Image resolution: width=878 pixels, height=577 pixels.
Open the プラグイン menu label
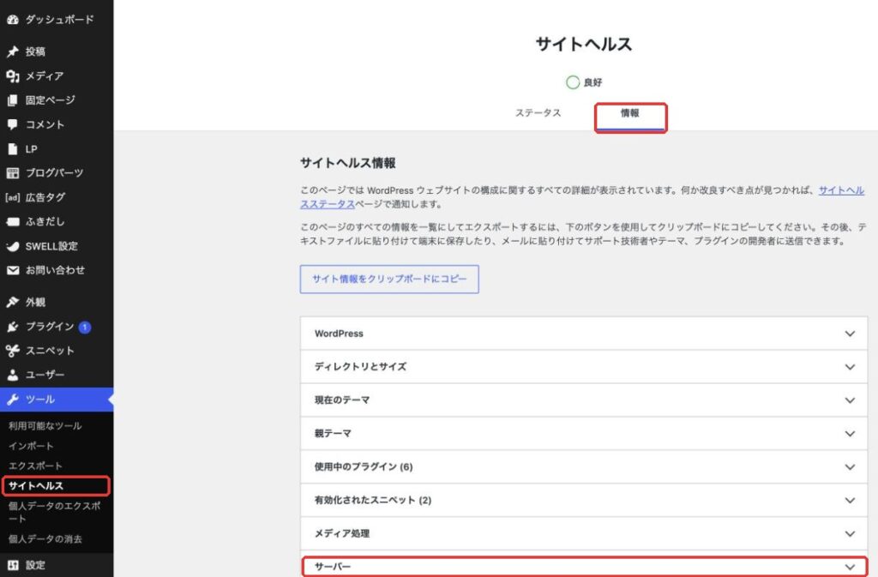pyautogui.click(x=50, y=327)
